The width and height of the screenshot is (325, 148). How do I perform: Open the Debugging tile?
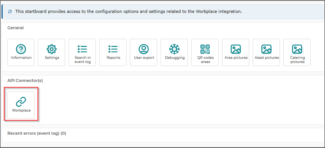174,52
